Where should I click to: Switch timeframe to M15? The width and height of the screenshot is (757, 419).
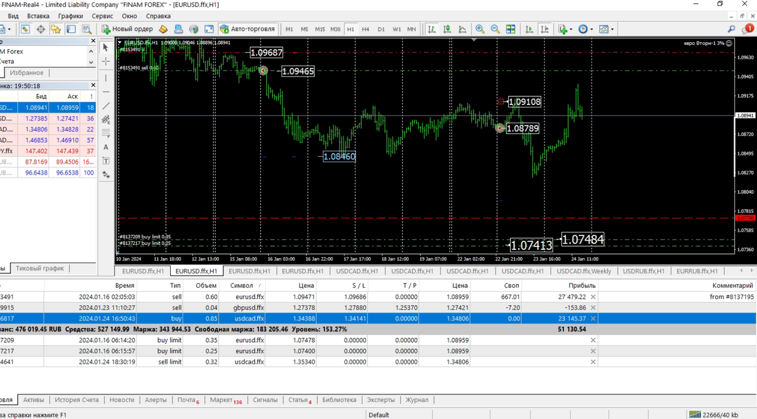click(x=320, y=29)
